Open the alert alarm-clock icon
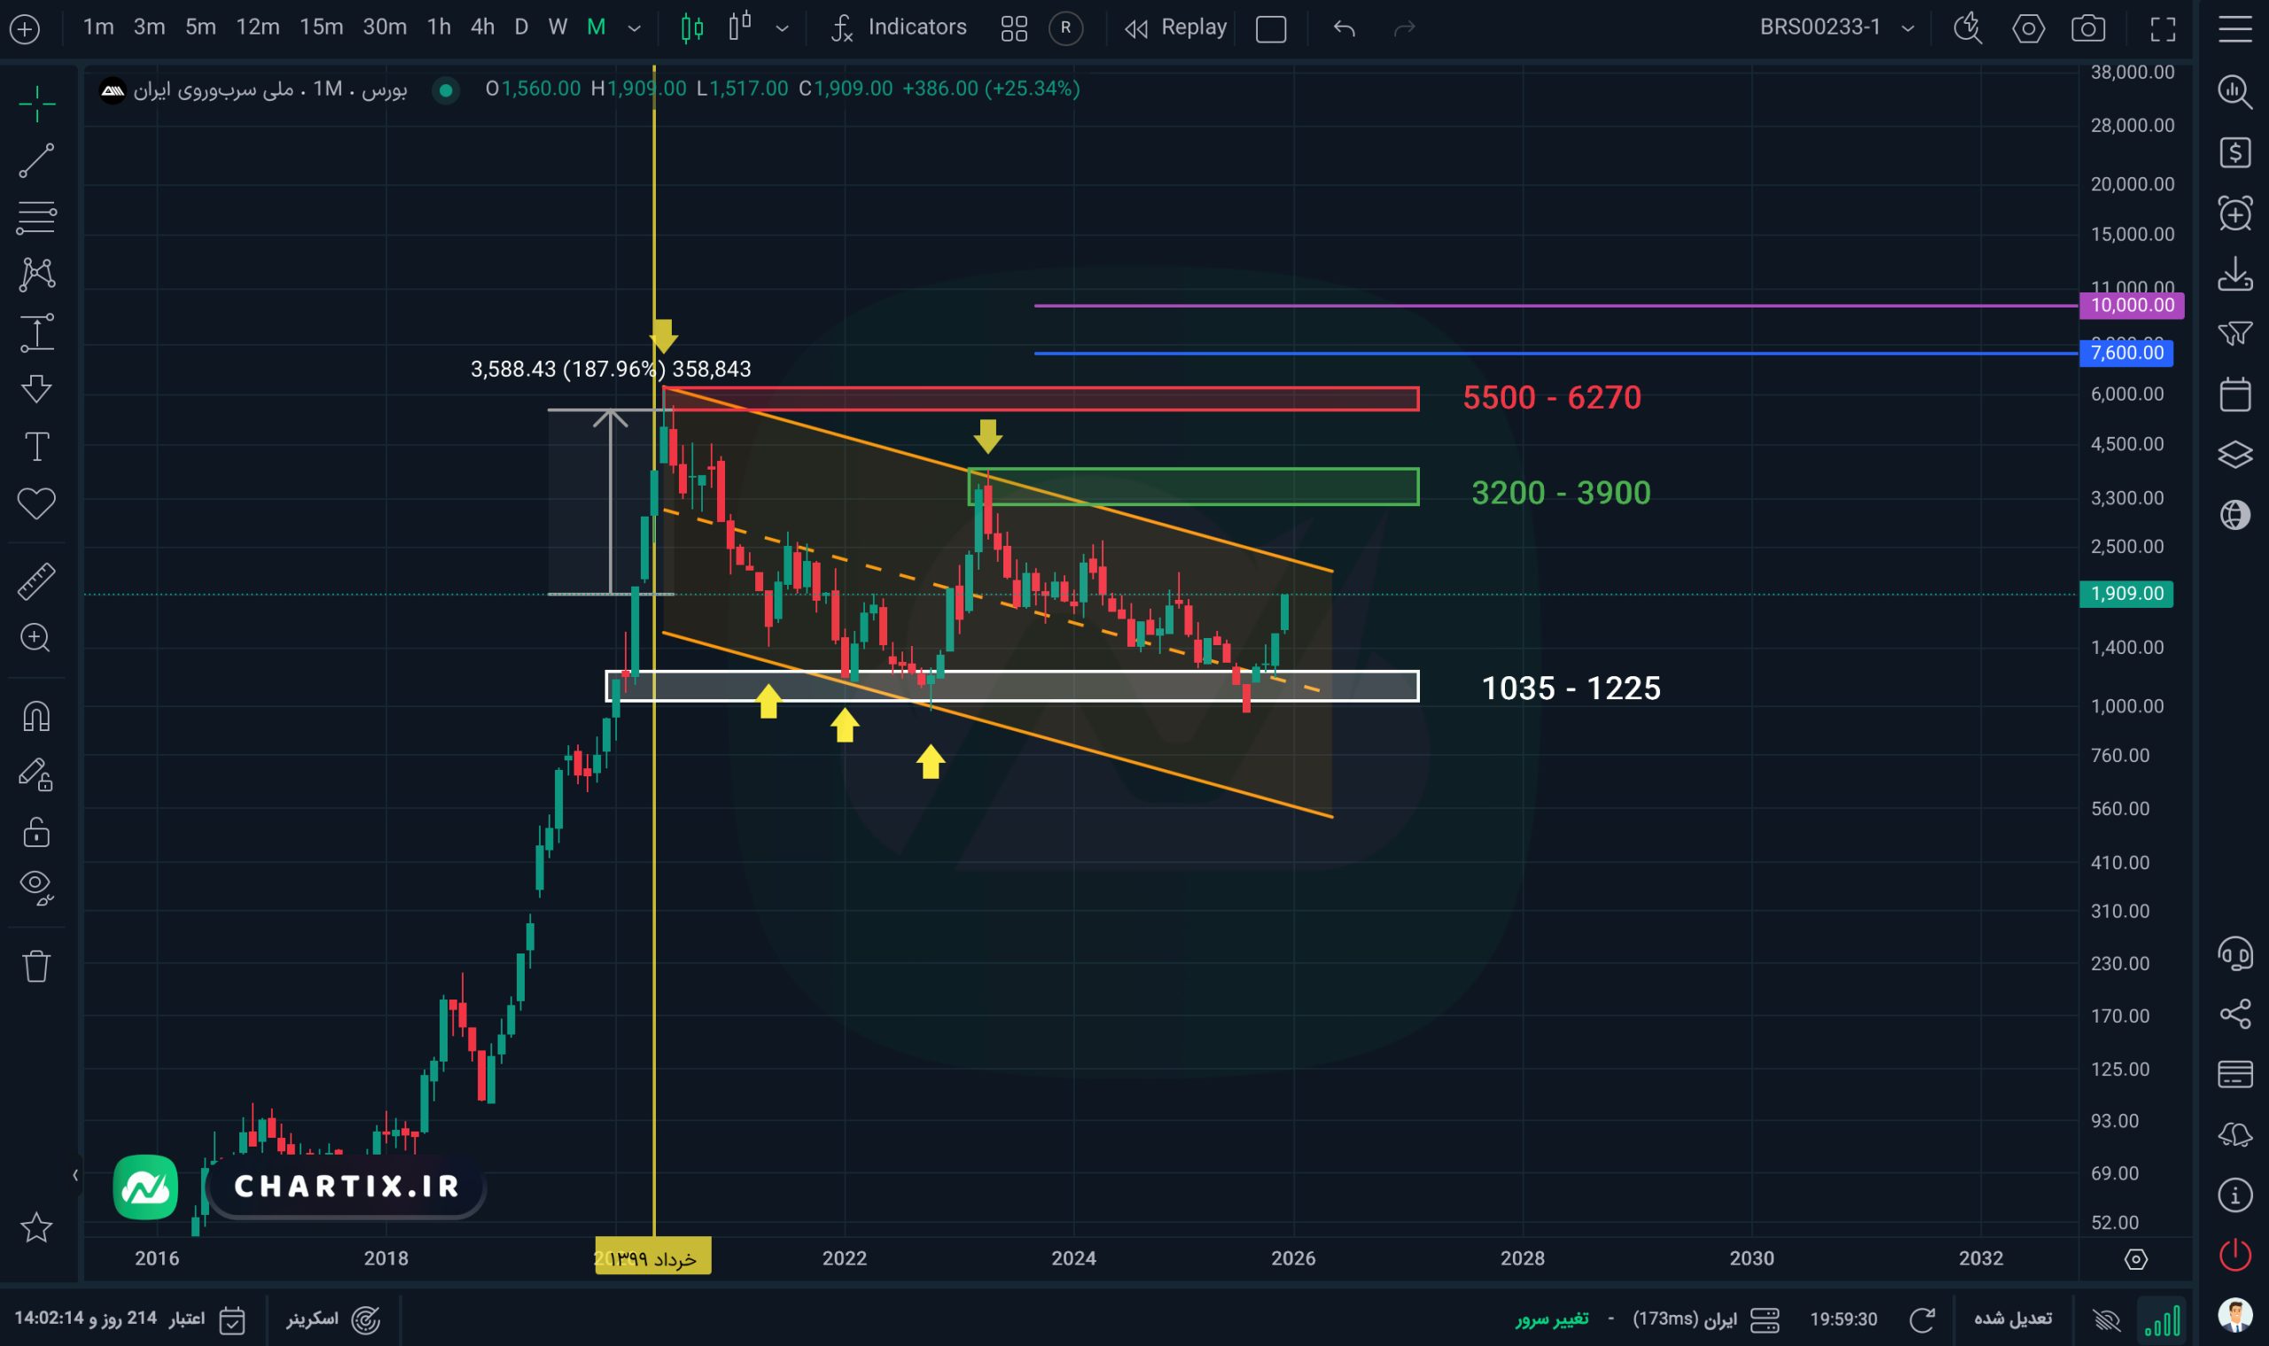The image size is (2269, 1346). pos(2234,214)
